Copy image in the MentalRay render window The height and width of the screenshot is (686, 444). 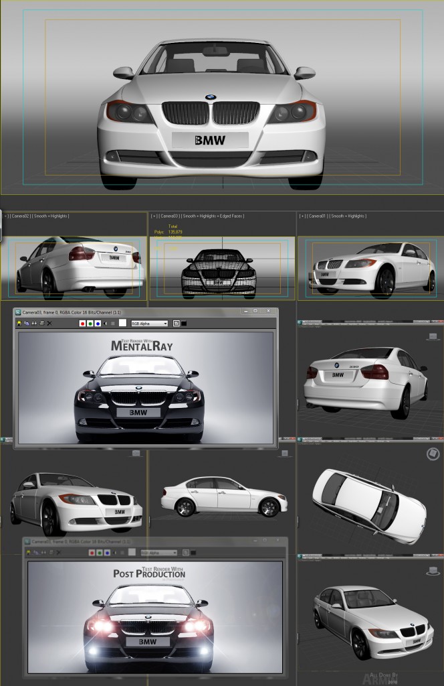click(x=26, y=324)
